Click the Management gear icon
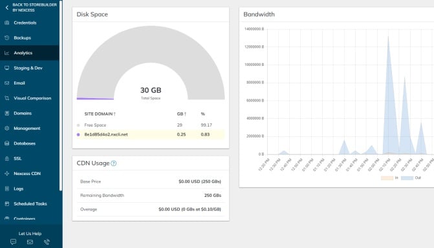Image resolution: width=434 pixels, height=248 pixels. 7,129
